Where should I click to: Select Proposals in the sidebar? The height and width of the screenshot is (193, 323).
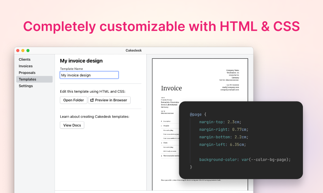coord(27,73)
